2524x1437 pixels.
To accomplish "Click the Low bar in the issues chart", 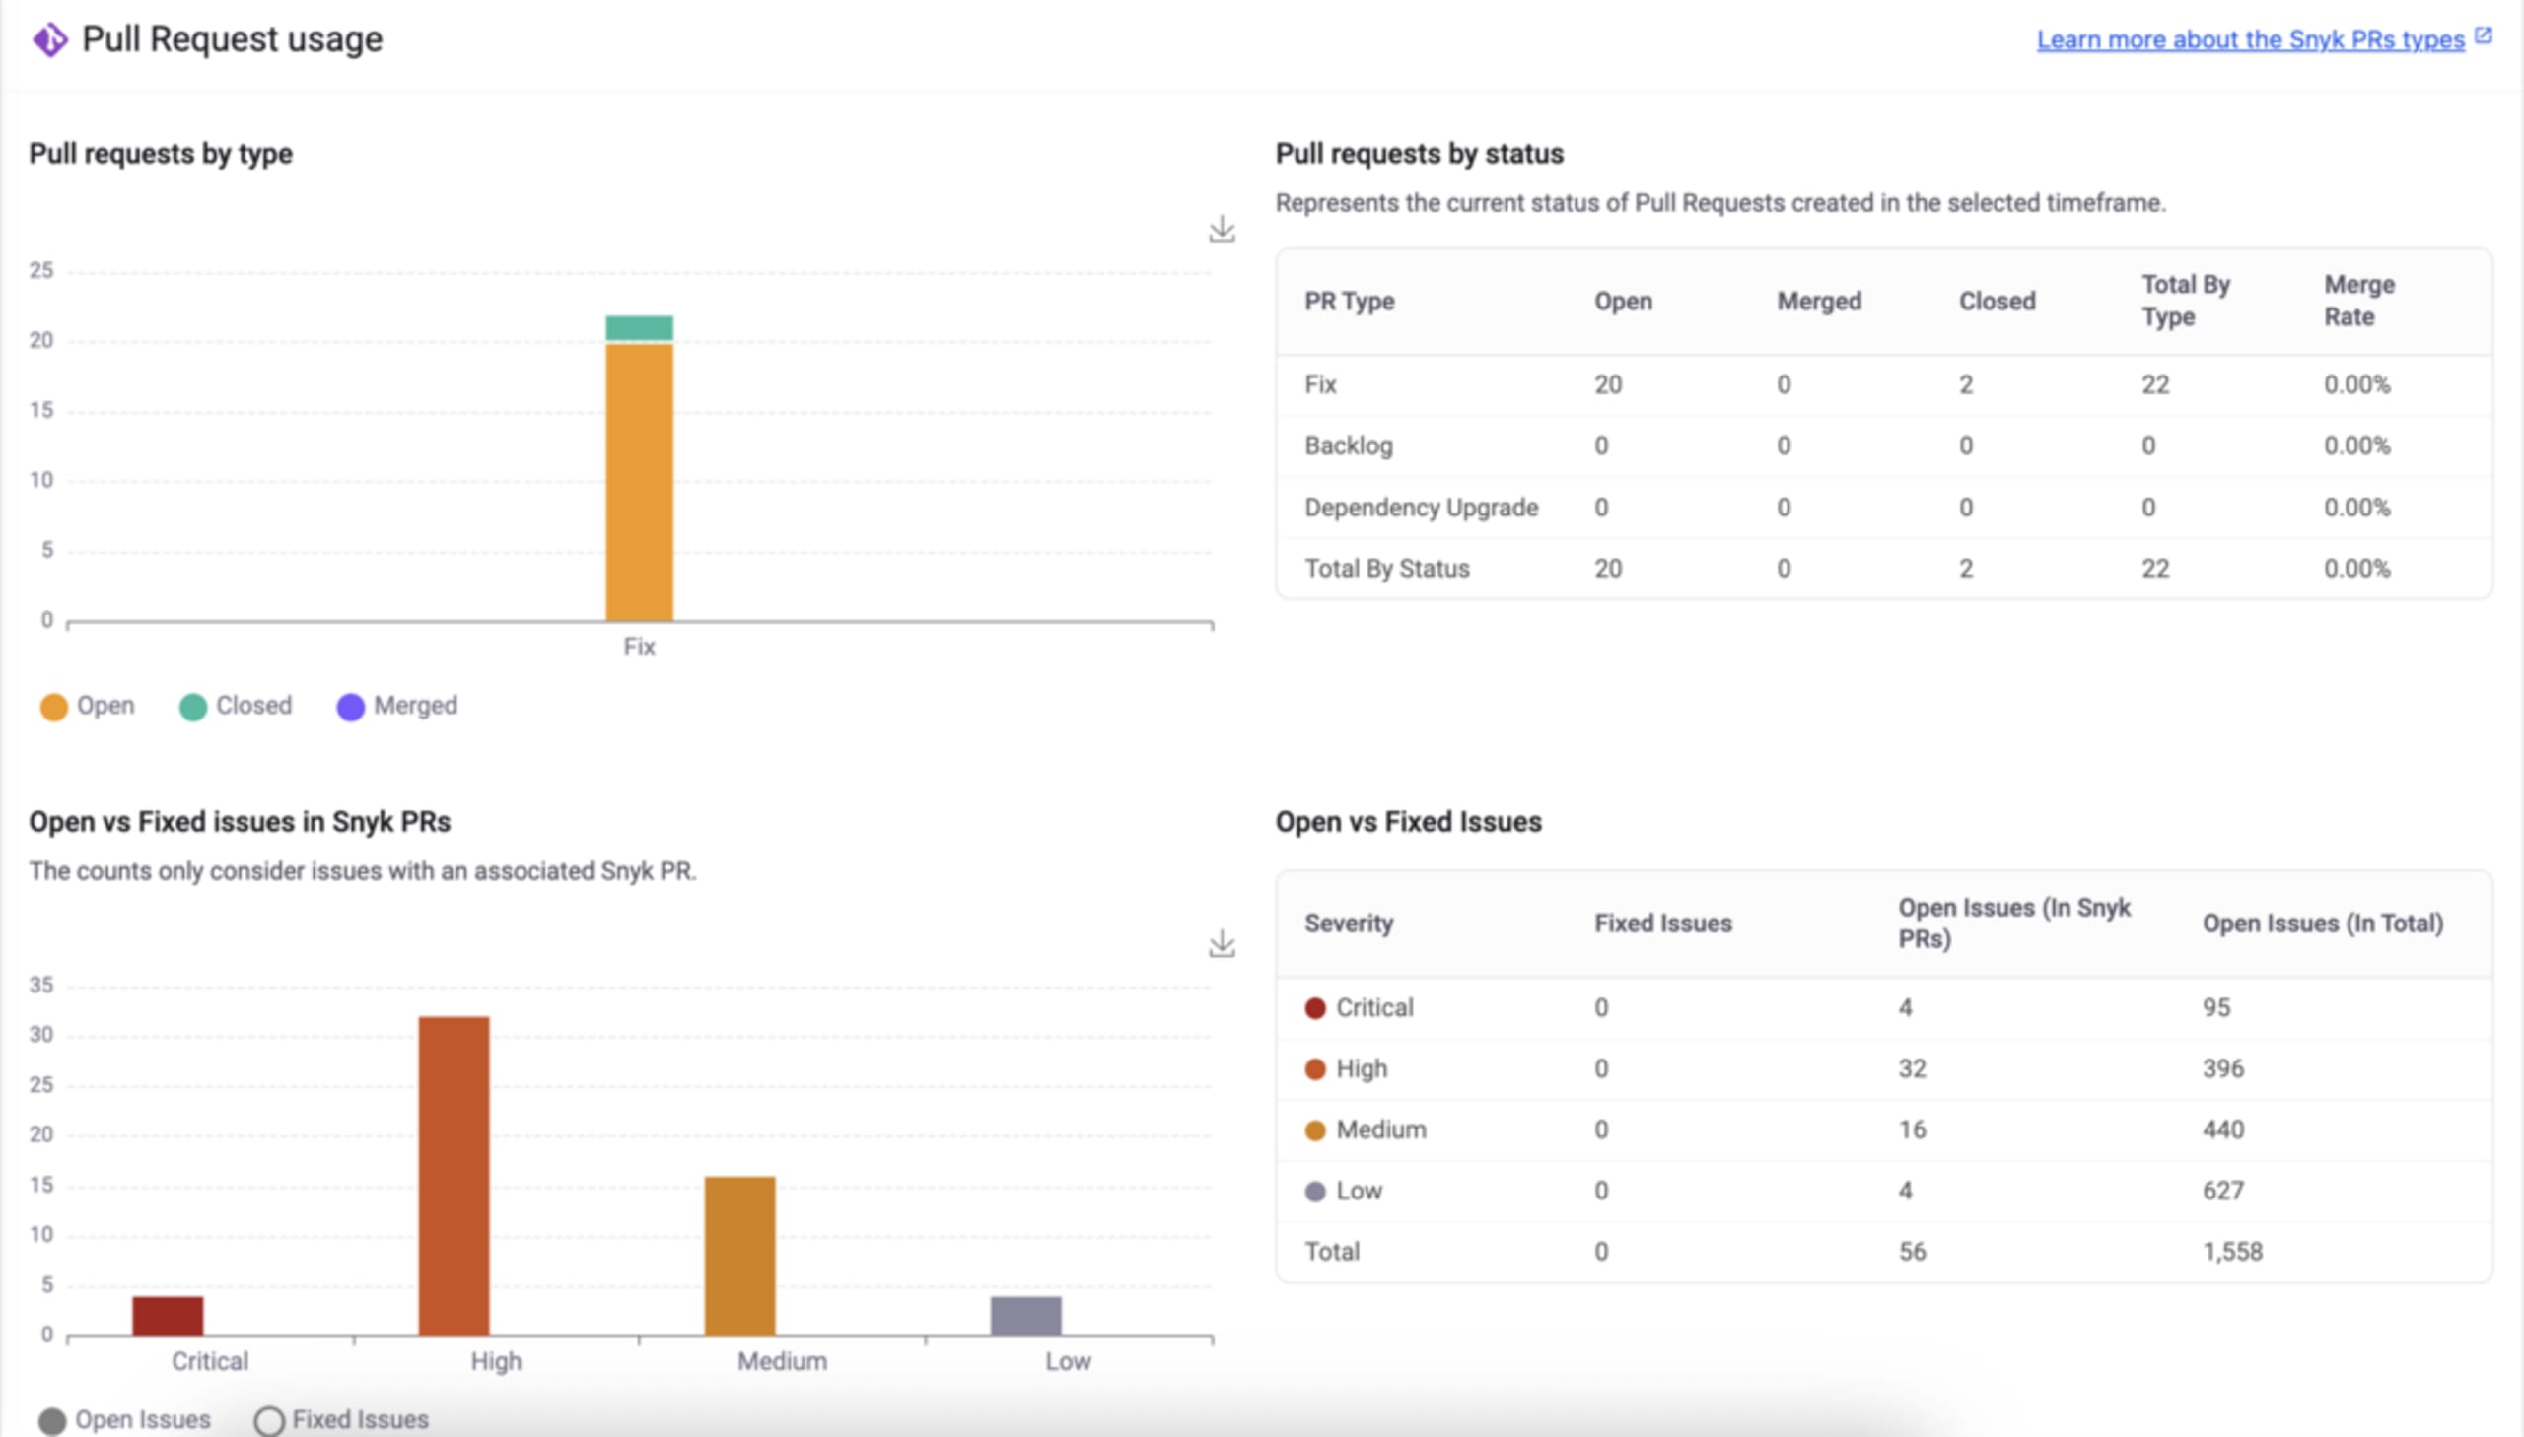I will coord(1026,1317).
